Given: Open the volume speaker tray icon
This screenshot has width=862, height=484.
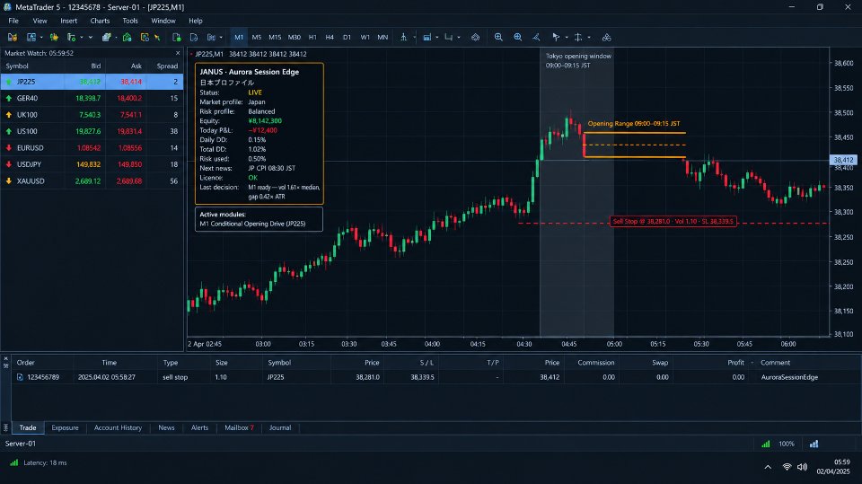Looking at the screenshot, I should (802, 467).
